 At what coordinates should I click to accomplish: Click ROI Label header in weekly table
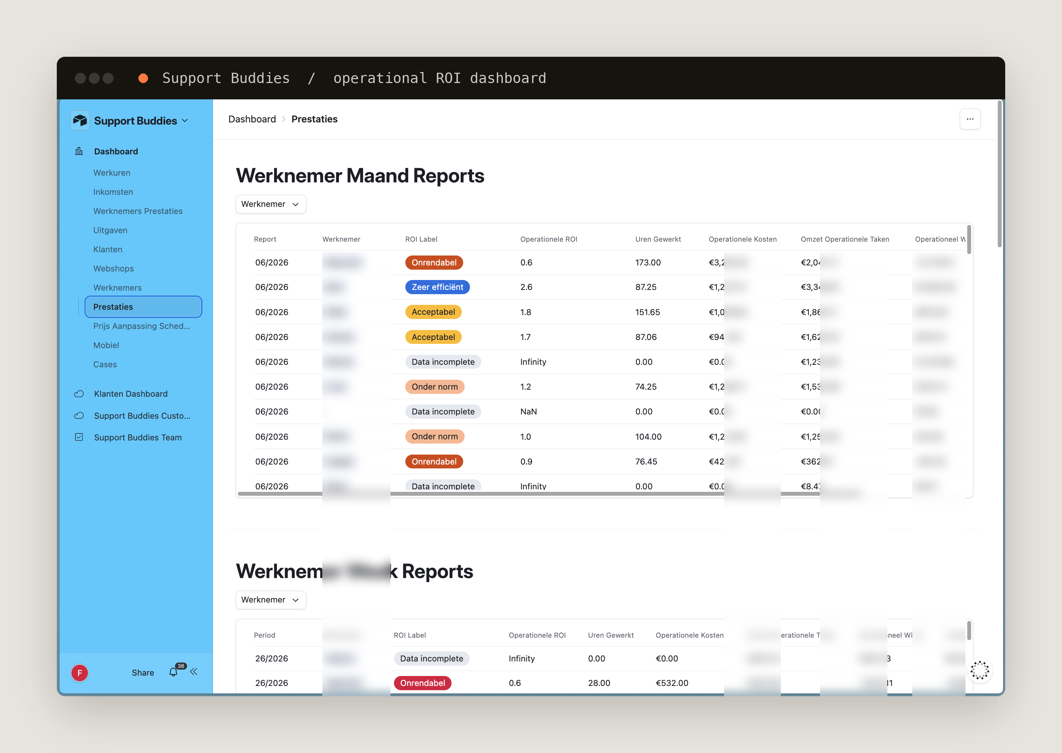click(410, 635)
